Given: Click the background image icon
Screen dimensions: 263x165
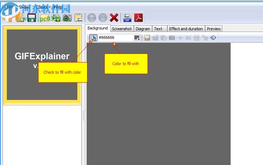Looking at the screenshot, I should pos(147,38).
